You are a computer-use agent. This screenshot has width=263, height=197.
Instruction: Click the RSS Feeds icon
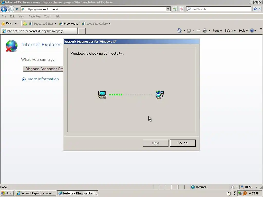click(x=189, y=31)
